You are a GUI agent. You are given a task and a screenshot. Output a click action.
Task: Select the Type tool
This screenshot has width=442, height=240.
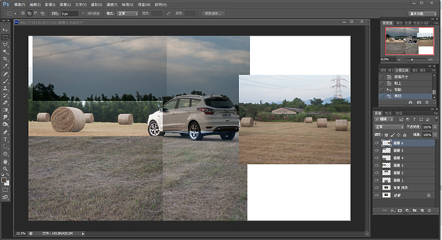tap(6, 140)
